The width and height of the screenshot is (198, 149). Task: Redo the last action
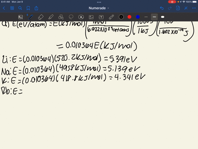click(170, 8)
